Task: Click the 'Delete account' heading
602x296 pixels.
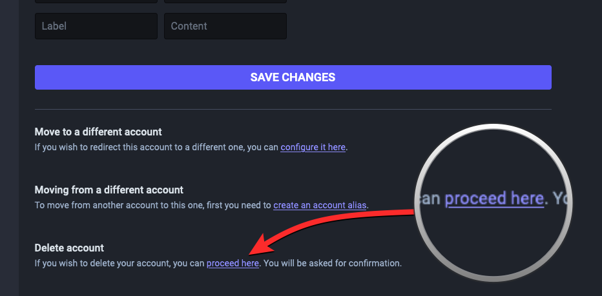Action: (x=69, y=248)
